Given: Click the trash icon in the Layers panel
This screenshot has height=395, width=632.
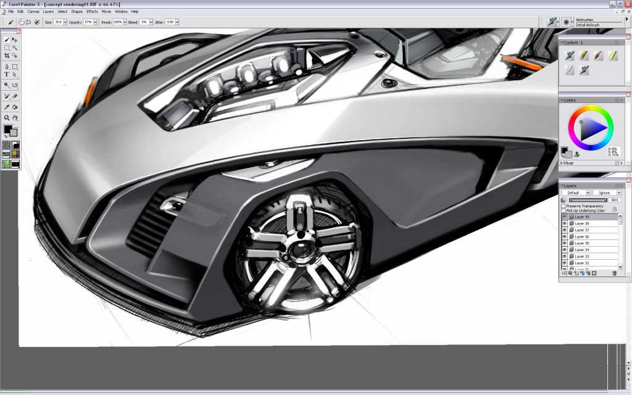Looking at the screenshot, I should [x=614, y=273].
